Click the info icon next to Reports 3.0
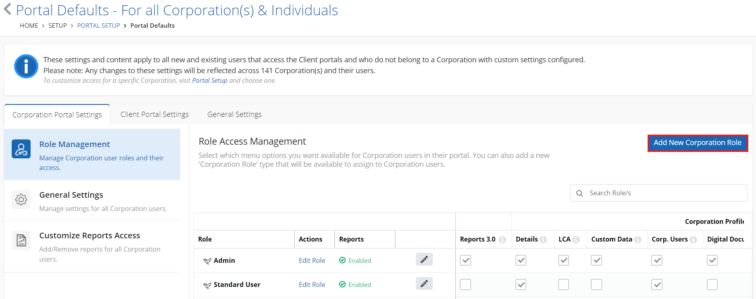756x299 pixels. pyautogui.click(x=503, y=240)
